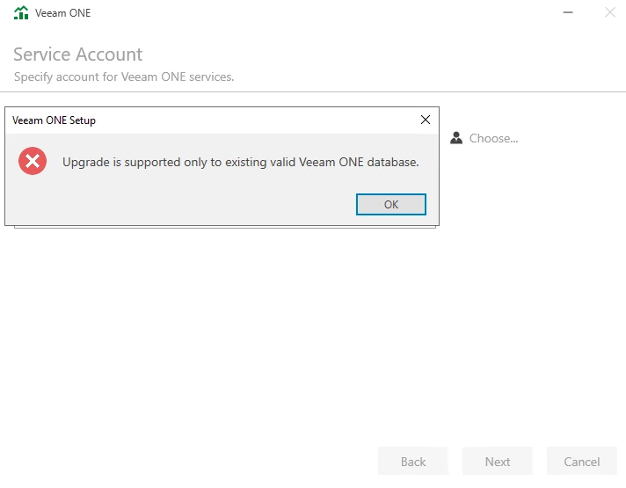Click the upgrade error message text
The width and height of the screenshot is (626, 488).
coord(240,162)
